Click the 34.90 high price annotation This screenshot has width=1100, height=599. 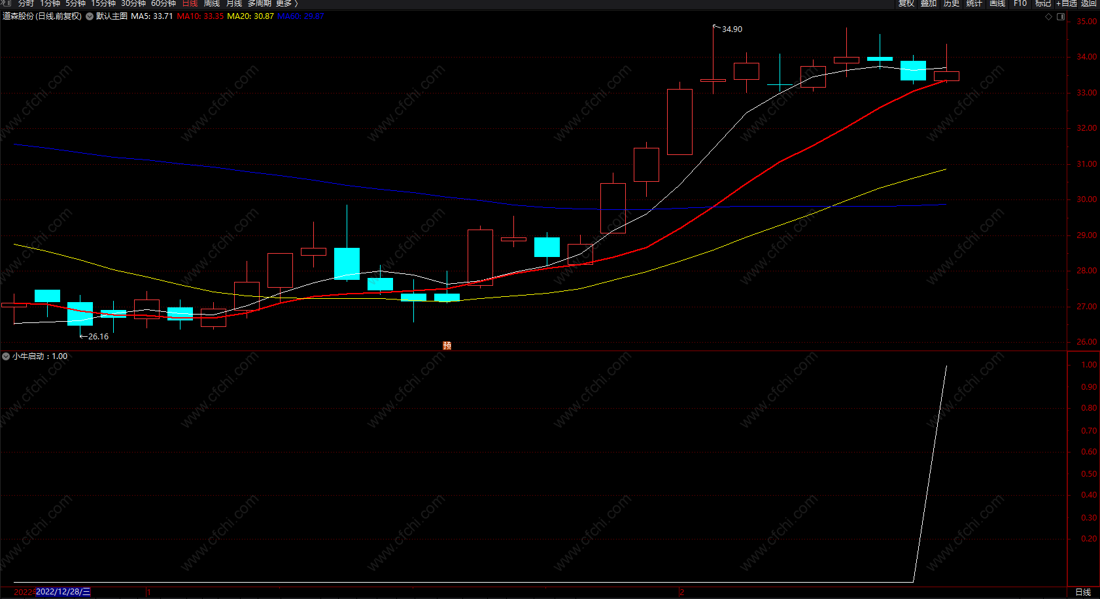732,29
